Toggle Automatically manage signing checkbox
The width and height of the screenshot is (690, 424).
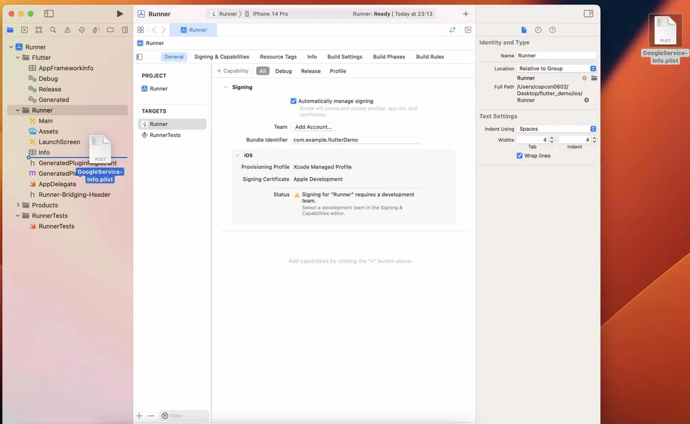[x=294, y=101]
